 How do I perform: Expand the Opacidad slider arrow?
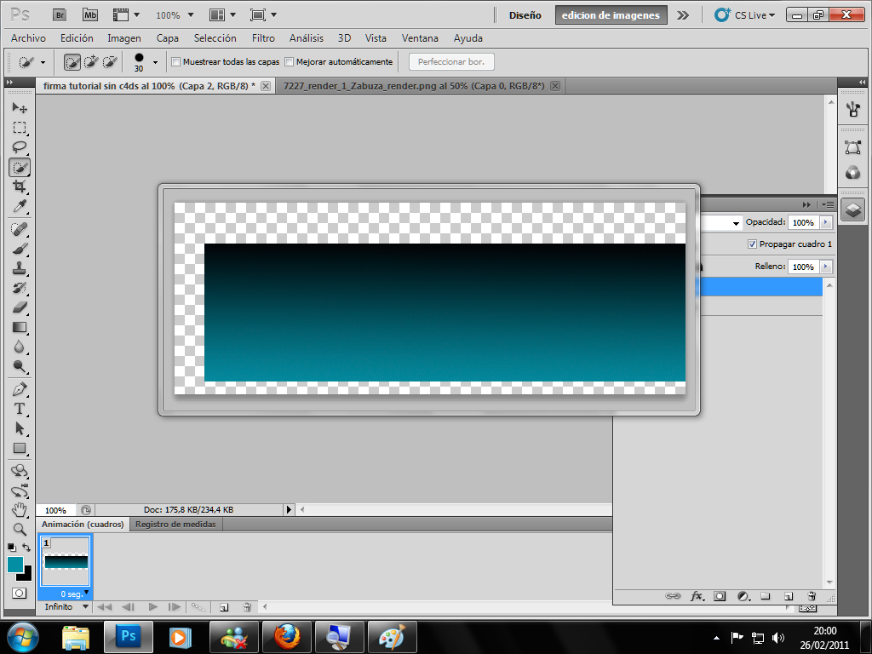pos(826,222)
